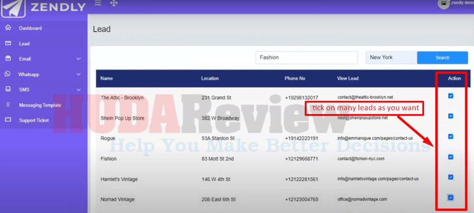
Task: Open the Messaging Template menu item
Action: click(x=40, y=105)
